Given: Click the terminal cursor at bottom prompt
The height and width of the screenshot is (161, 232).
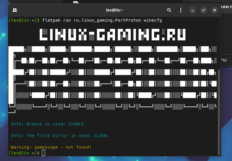Looking at the screenshot, I should (x=43, y=153).
